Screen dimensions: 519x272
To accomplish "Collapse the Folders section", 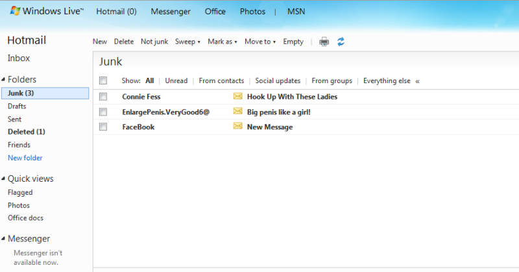I will tap(3, 80).
